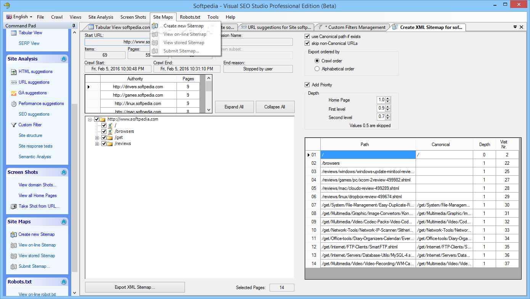Click the root folder icon for www.softpedia.com
The width and height of the screenshot is (530, 299).
click(103, 119)
